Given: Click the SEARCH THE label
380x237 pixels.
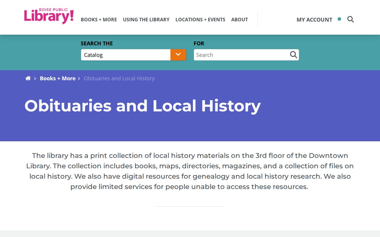Looking at the screenshot, I should (x=97, y=43).
